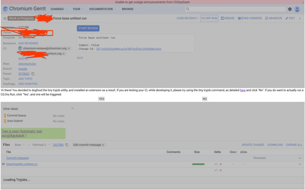Open the Base patchset dropdown
Viewport: 305px width, 190px height.
pos(20,145)
